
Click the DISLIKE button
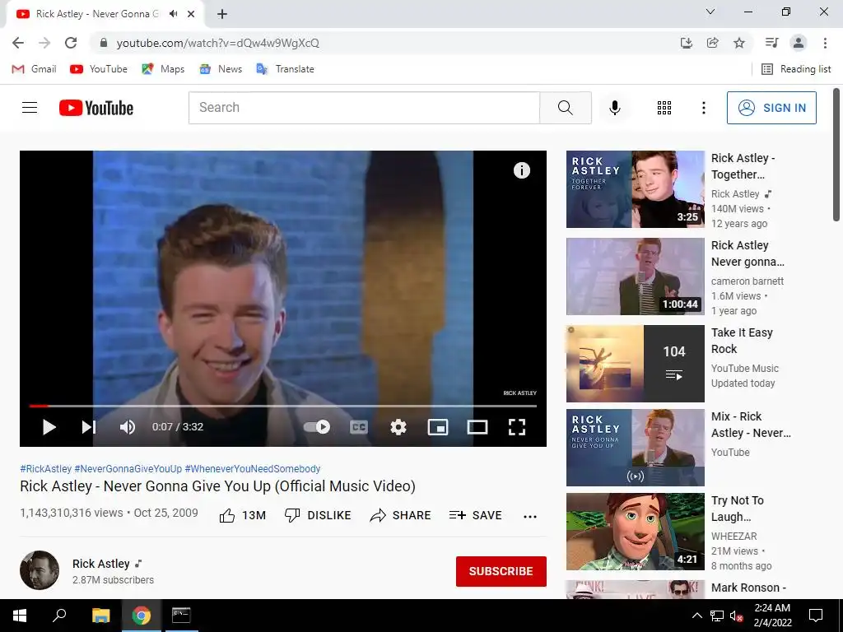coord(318,515)
